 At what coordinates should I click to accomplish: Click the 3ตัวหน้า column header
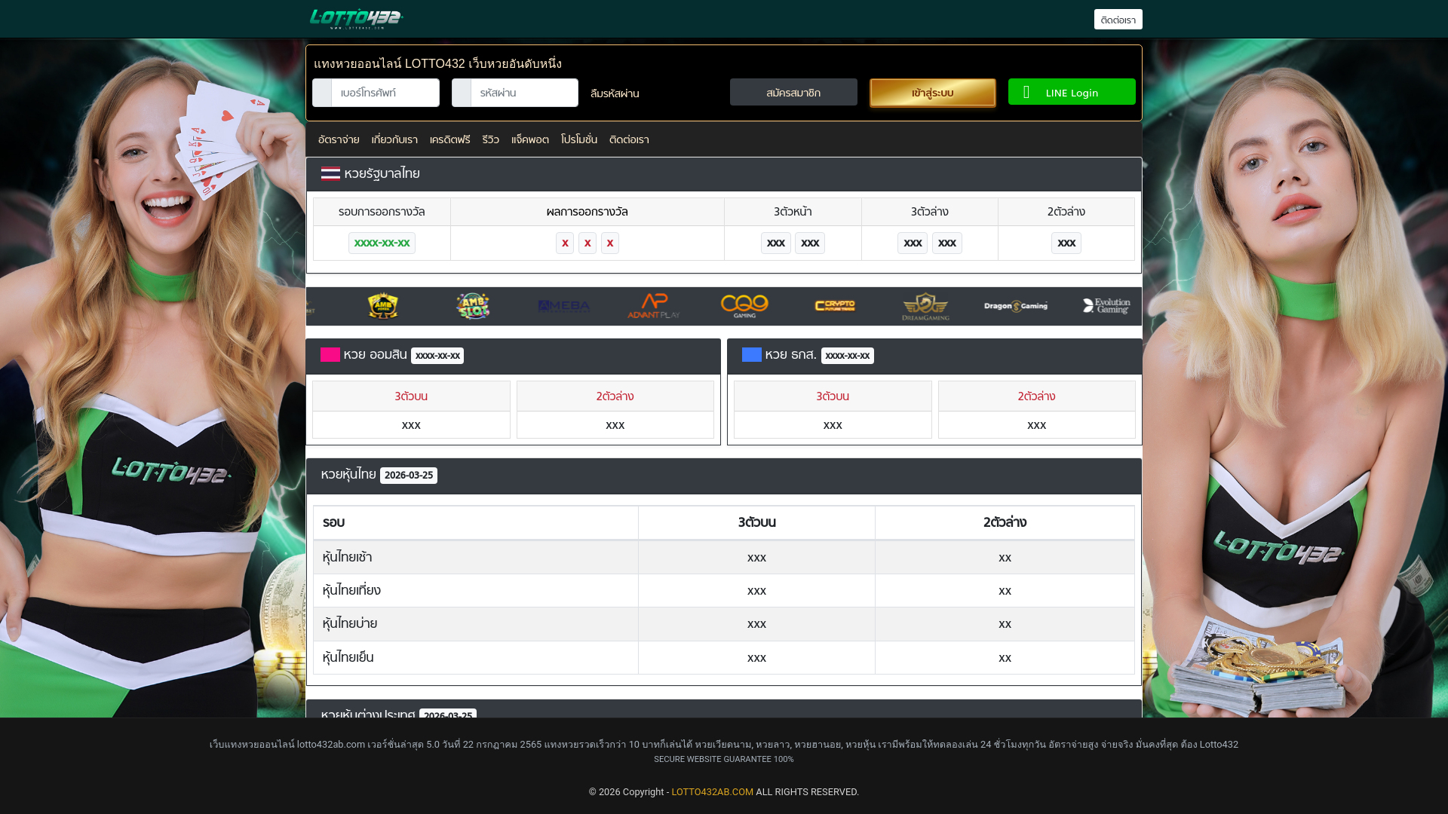pyautogui.click(x=793, y=212)
